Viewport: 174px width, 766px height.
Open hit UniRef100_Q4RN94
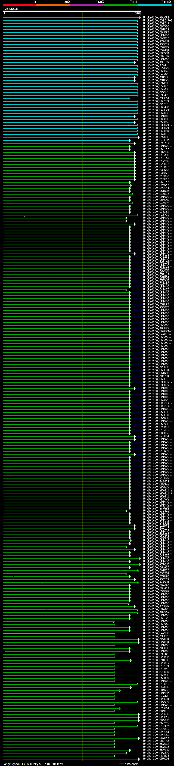point(156,451)
